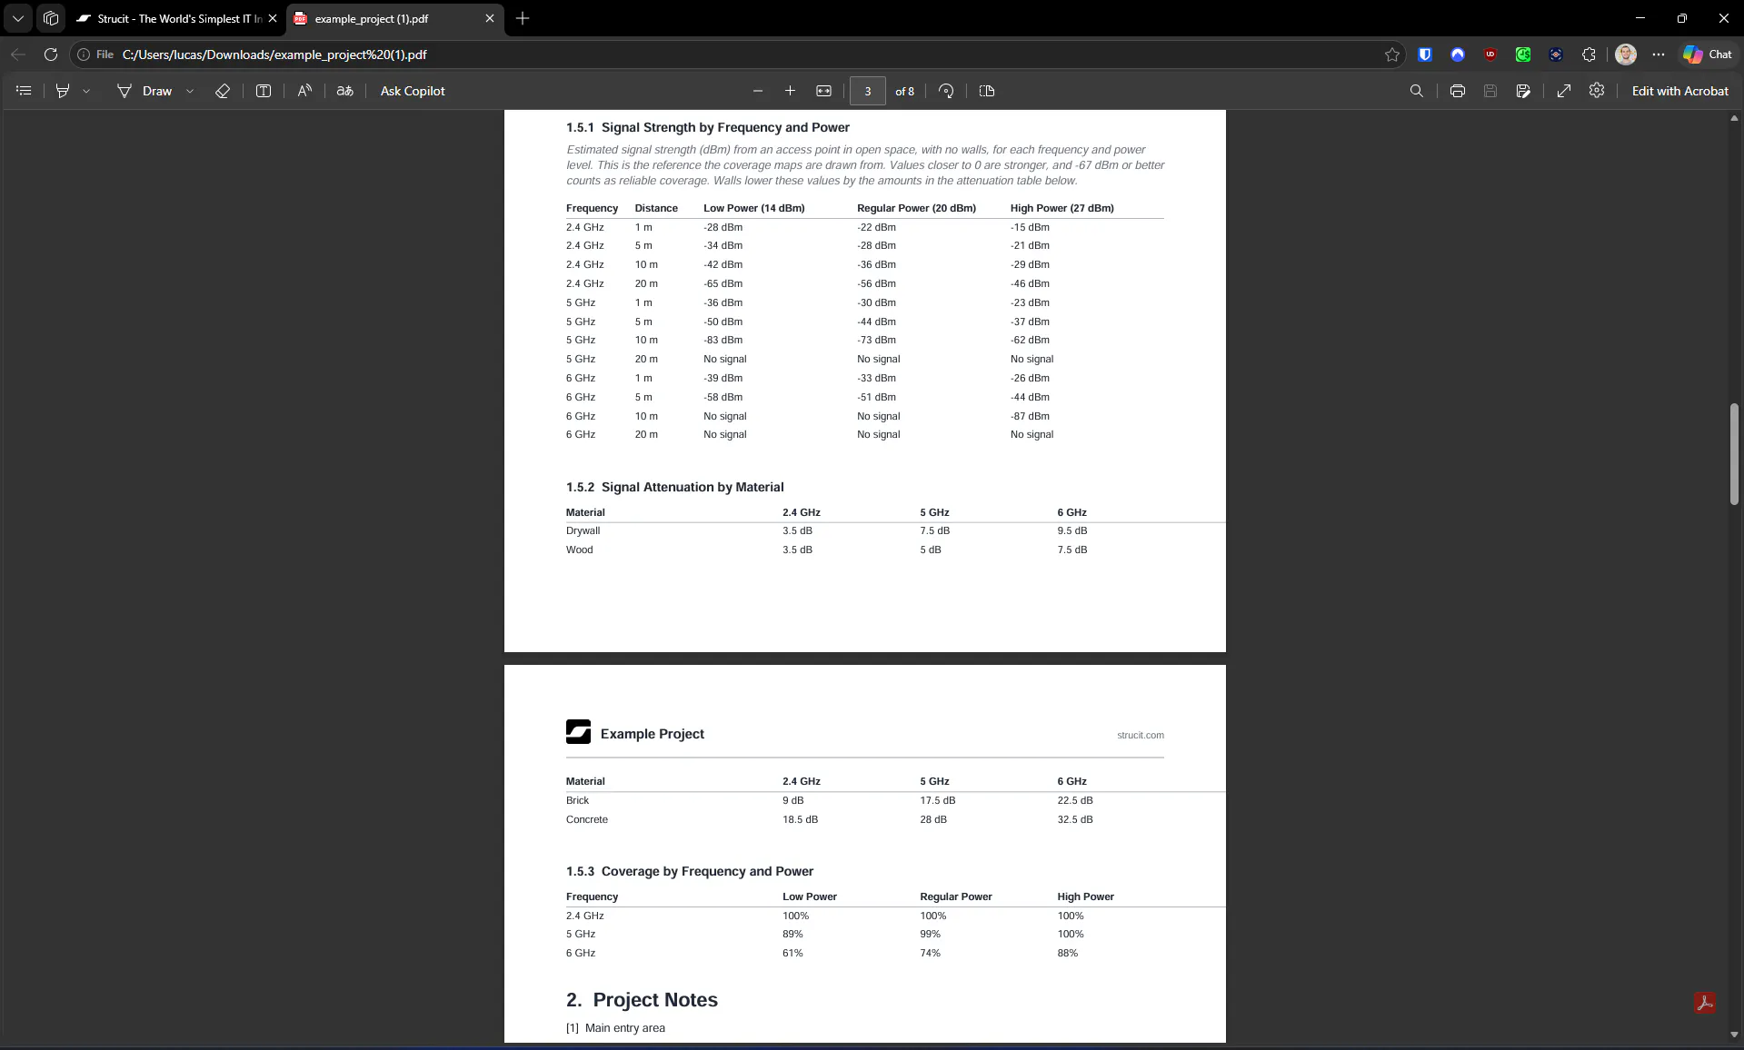Open tab actions workspaces menu
The width and height of the screenshot is (1744, 1050).
(x=51, y=18)
